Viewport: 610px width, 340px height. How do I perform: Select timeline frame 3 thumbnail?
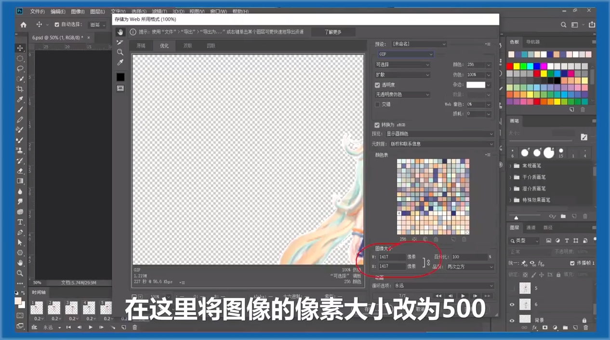[71, 308]
